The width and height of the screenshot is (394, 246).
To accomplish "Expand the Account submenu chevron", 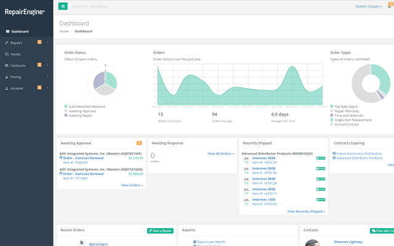I will 48,88.
